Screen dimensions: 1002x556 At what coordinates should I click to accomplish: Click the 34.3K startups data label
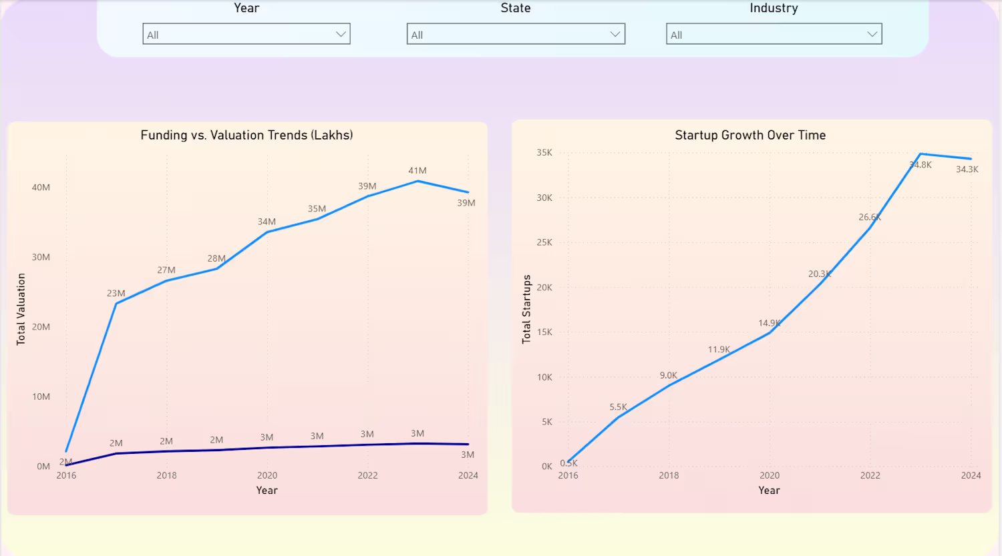(x=967, y=170)
